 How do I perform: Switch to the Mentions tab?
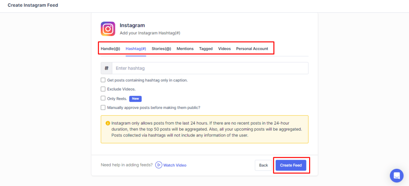(x=185, y=49)
